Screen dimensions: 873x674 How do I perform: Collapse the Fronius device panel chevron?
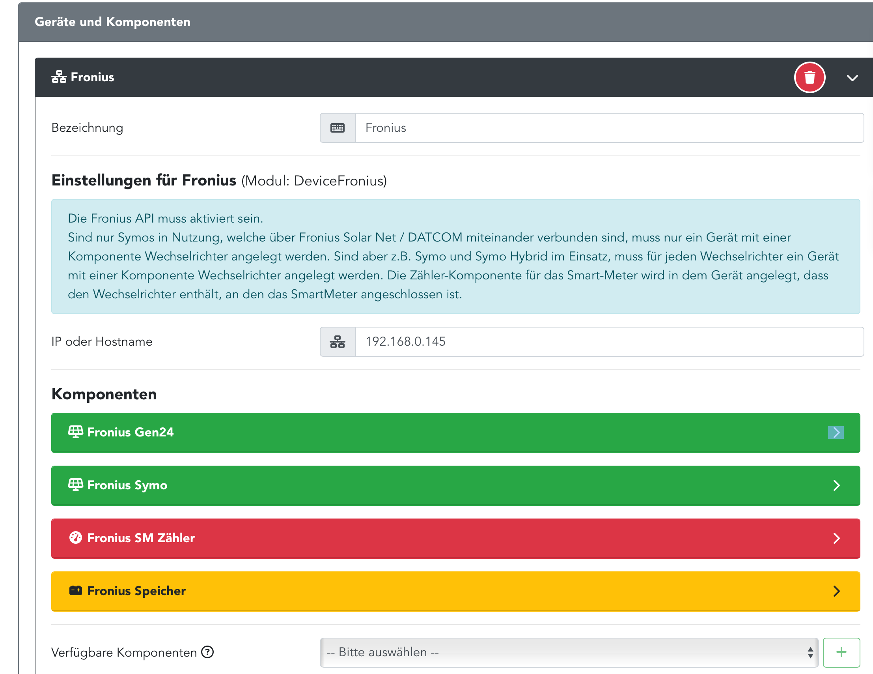(x=852, y=78)
